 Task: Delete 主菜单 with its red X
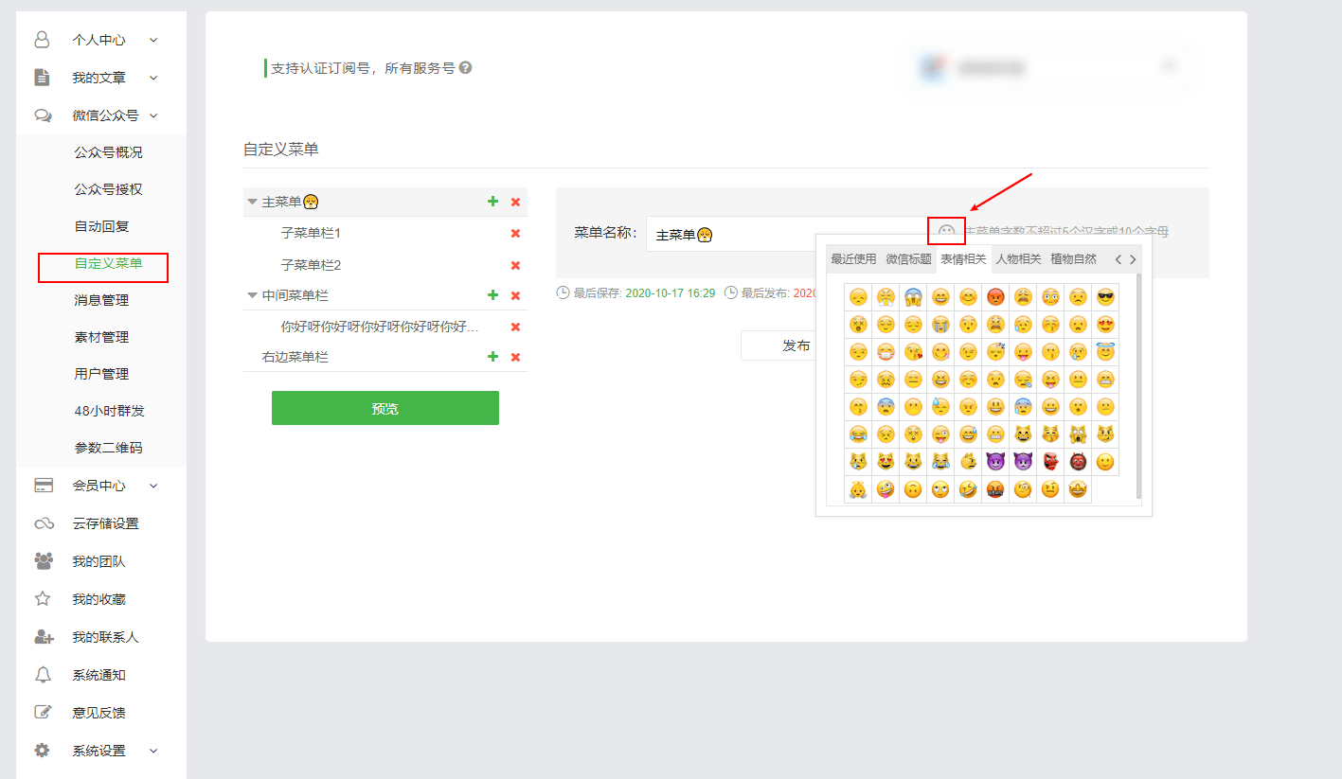point(515,202)
